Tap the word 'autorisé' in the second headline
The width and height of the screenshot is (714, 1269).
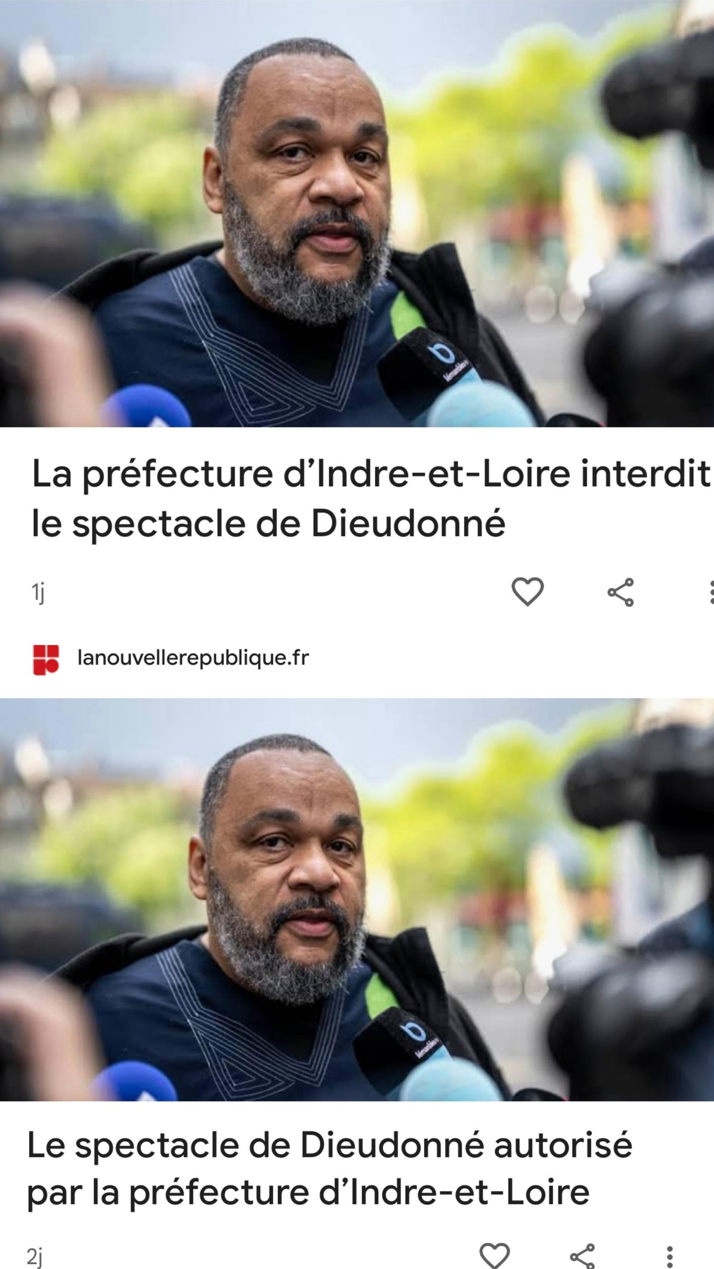click(x=563, y=1144)
